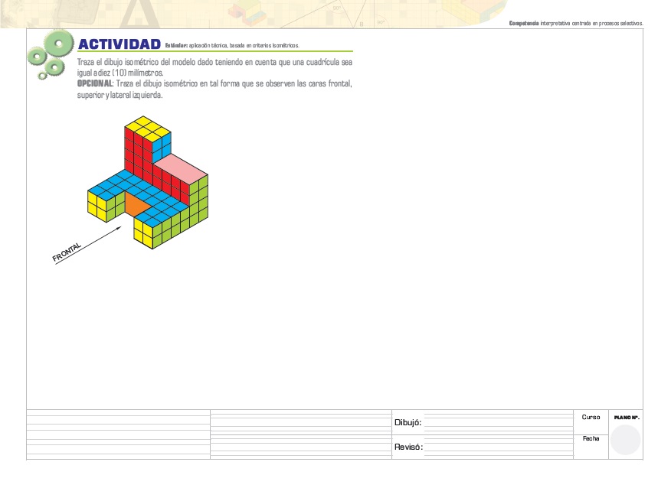671x488 pixels.
Task: Click the OPCIONAL bold label
Action: [95, 83]
